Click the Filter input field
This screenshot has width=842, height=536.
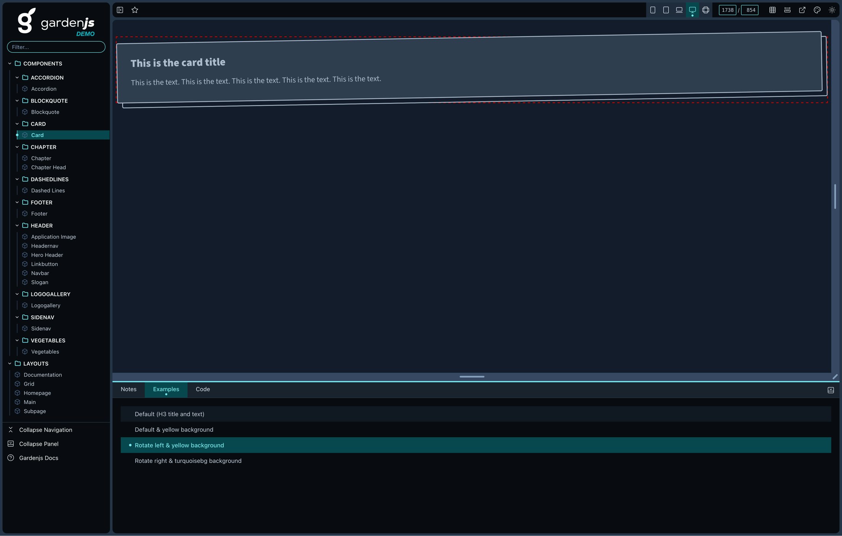(x=56, y=47)
